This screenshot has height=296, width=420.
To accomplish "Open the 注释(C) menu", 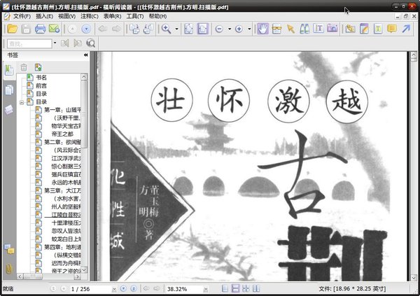I will (90, 16).
